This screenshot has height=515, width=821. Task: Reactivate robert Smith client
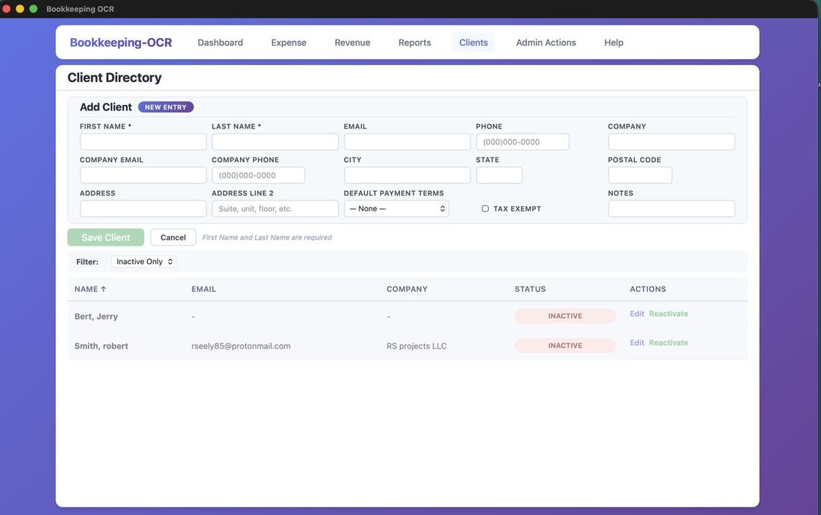pyautogui.click(x=668, y=343)
